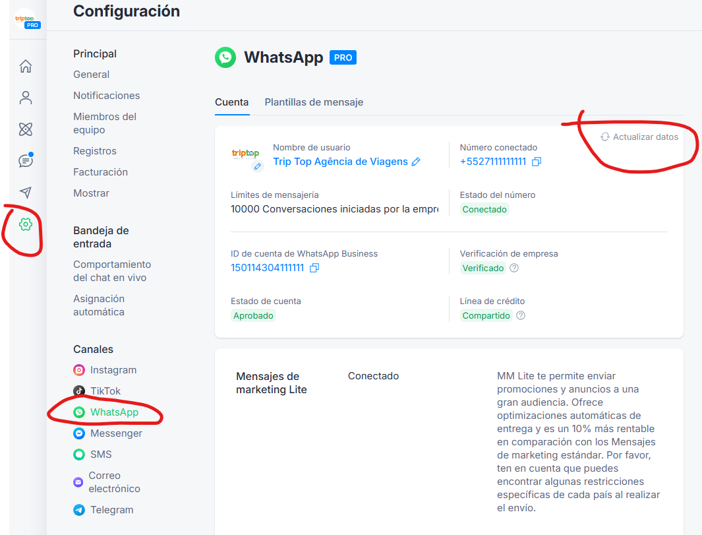
Task: Click the Compartido credit line badge
Action: pyautogui.click(x=486, y=315)
